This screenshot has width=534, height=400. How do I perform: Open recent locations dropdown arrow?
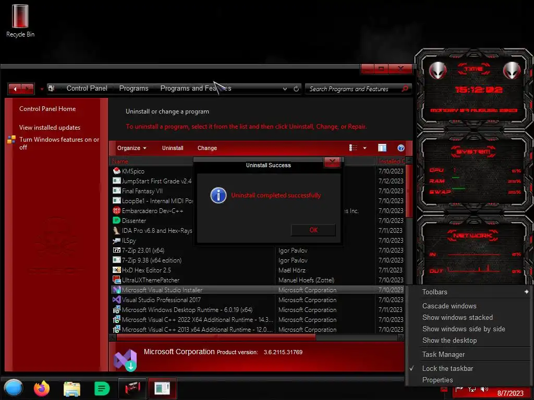click(x=42, y=89)
